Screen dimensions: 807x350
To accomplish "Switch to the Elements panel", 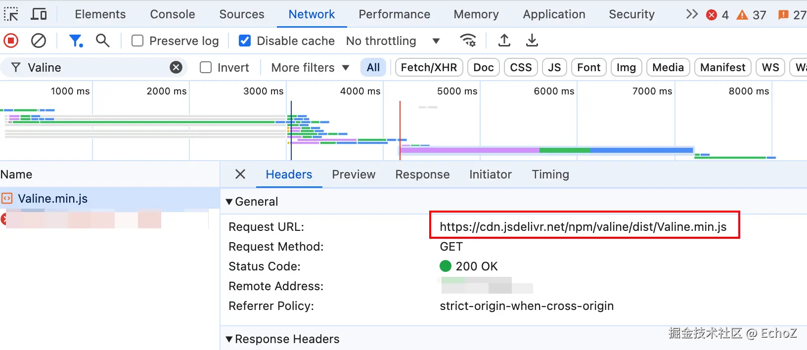I will (x=100, y=14).
